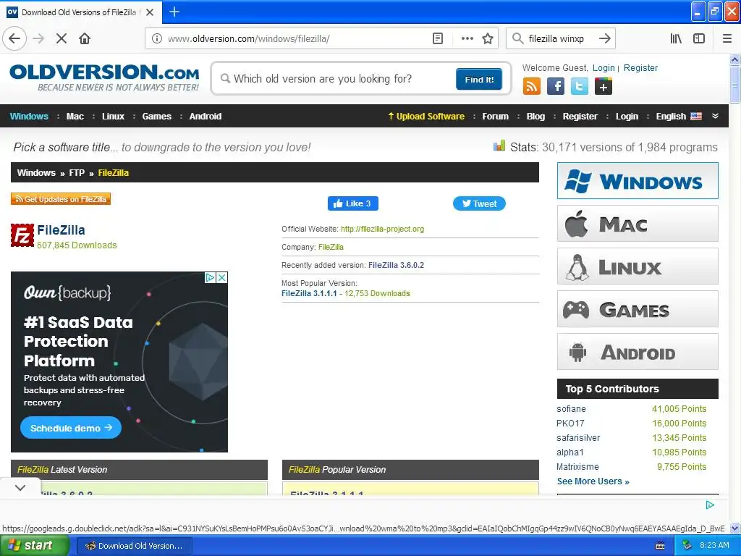Screen dimensions: 741x556
Task: Click the bottom ad banner info icon
Action: coord(709,505)
